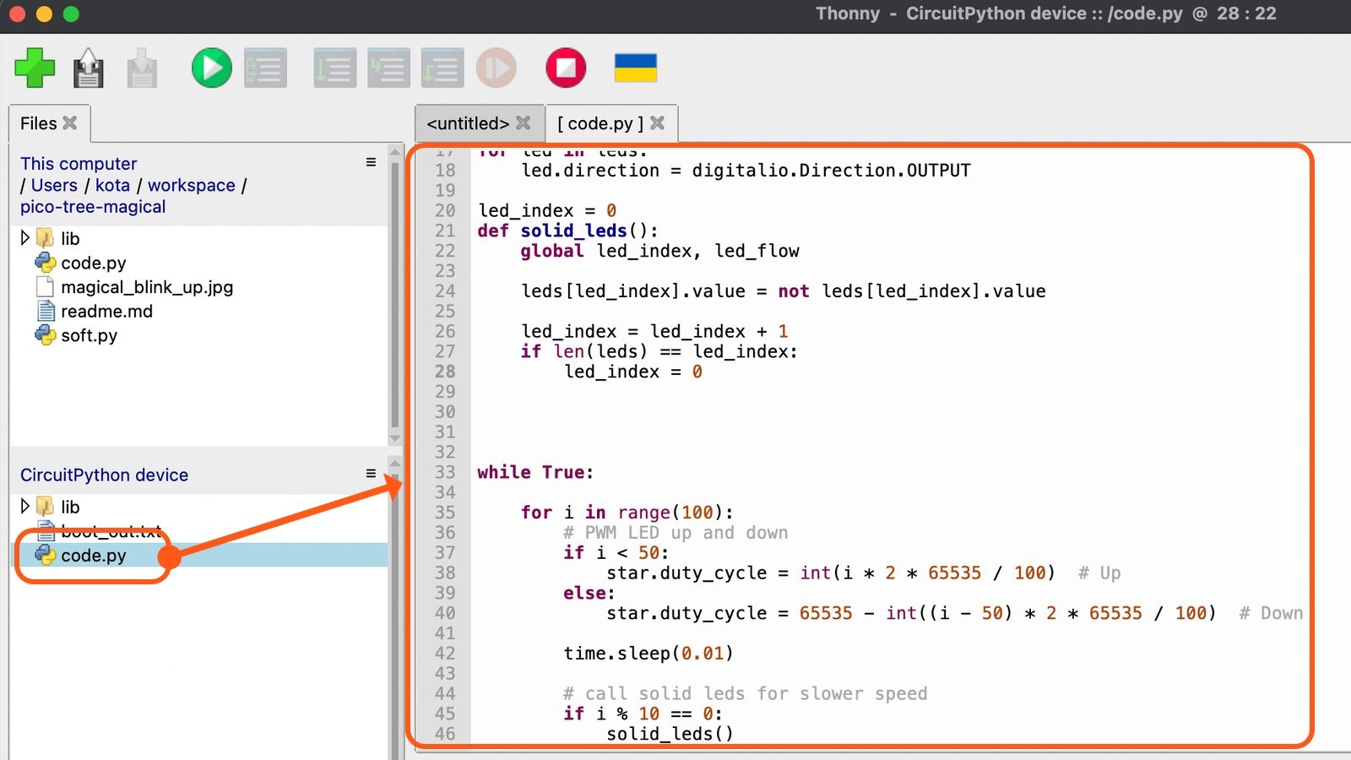Click up arrow of CircuitPython device scrollbar
1351x760 pixels.
(x=394, y=463)
